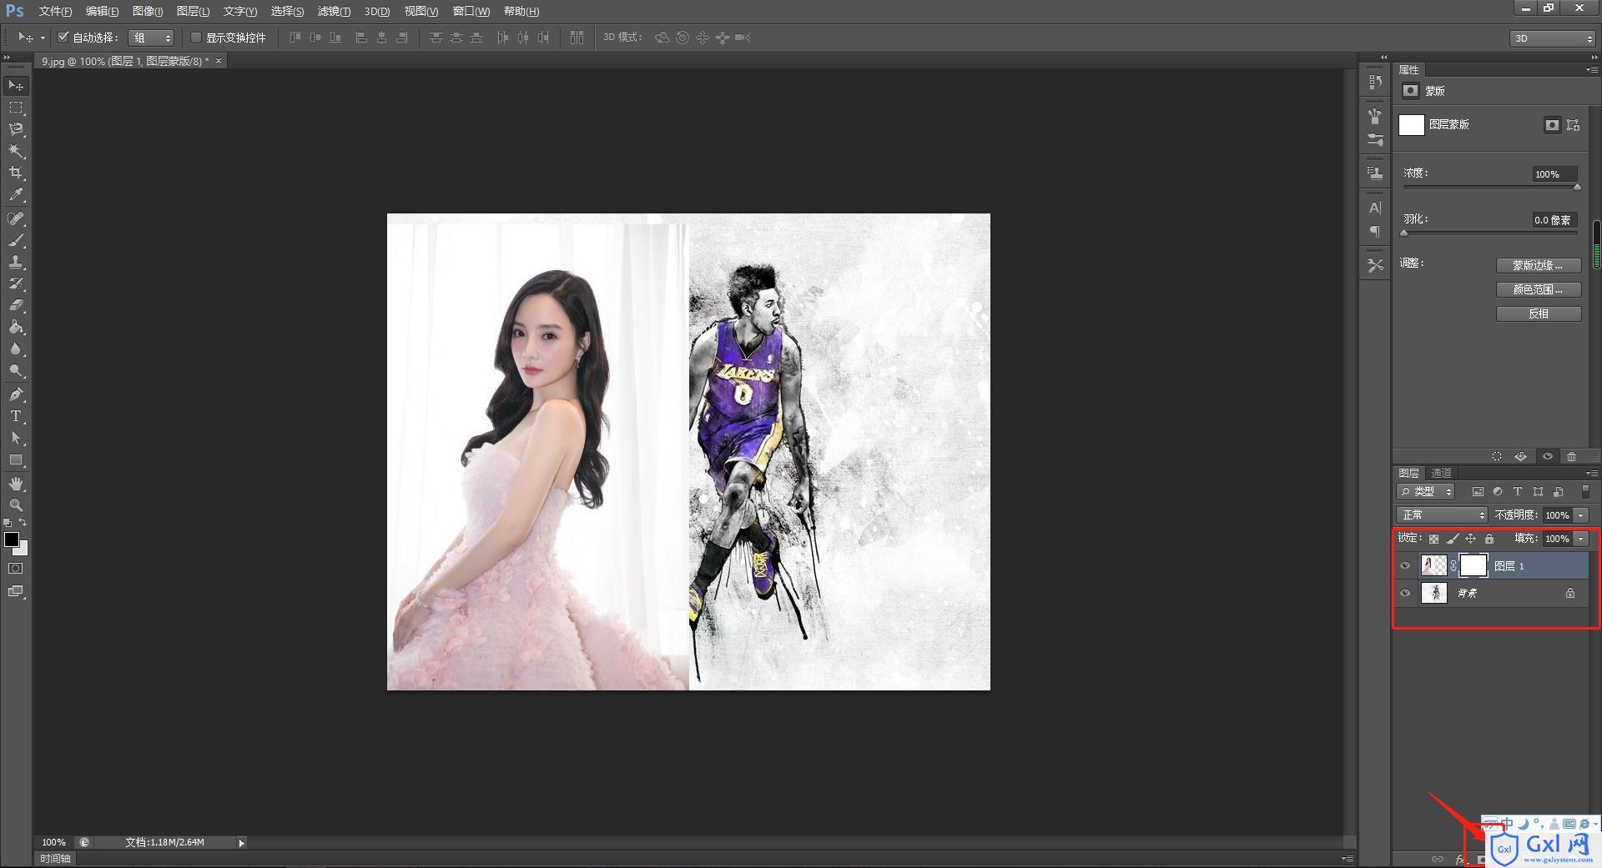Open the 图像(I) menu
The width and height of the screenshot is (1602, 868).
(x=148, y=11)
